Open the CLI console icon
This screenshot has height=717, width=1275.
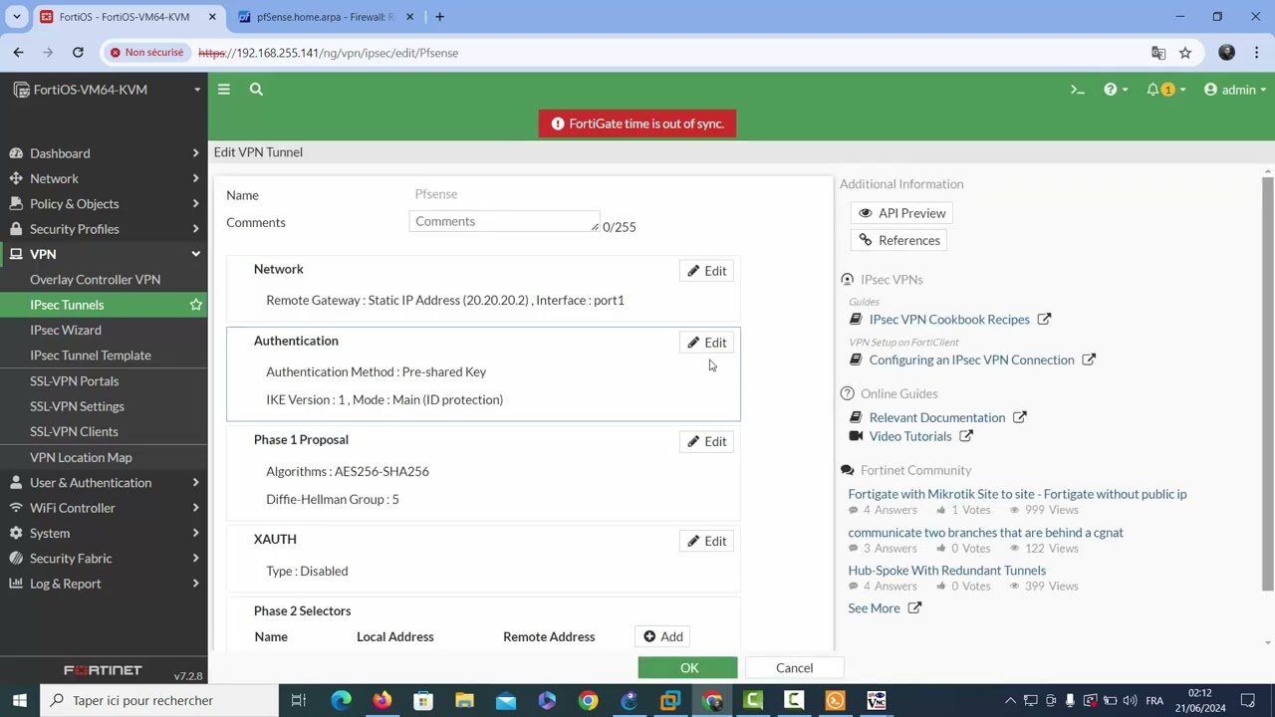[1077, 90]
